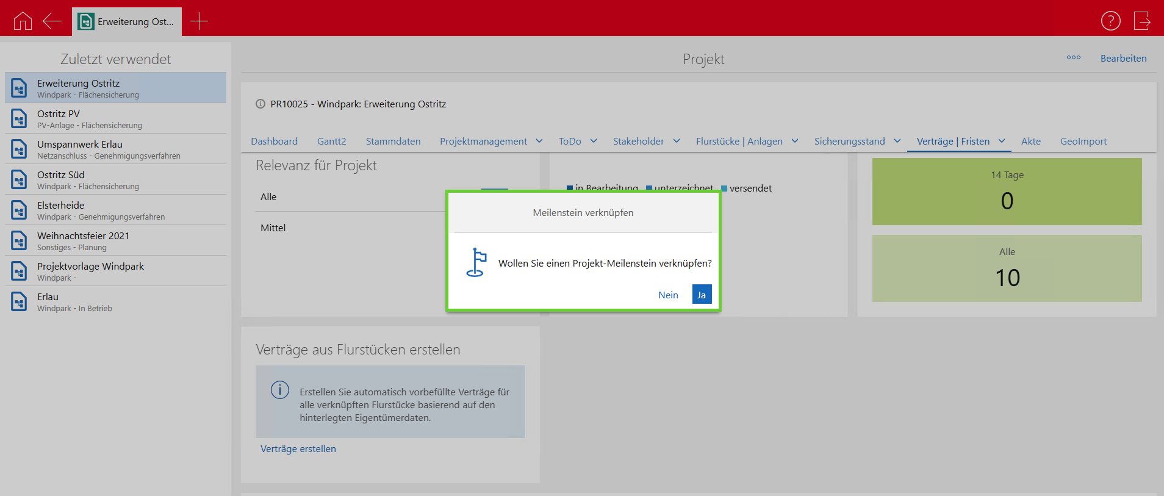Click the Bearbeiten link
This screenshot has width=1164, height=496.
click(1123, 59)
